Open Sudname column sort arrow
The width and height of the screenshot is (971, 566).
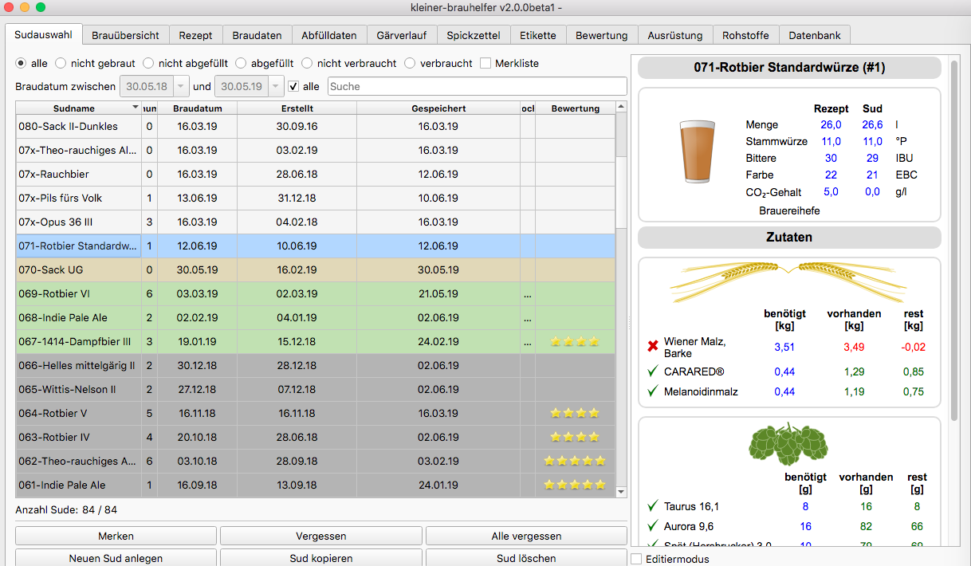coord(135,108)
